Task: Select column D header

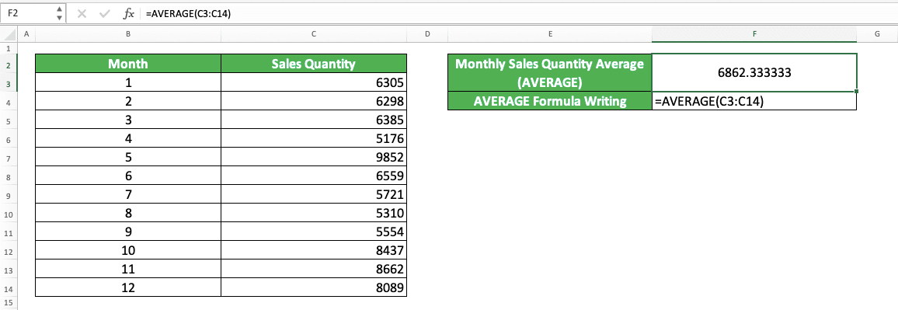Action: (x=427, y=34)
